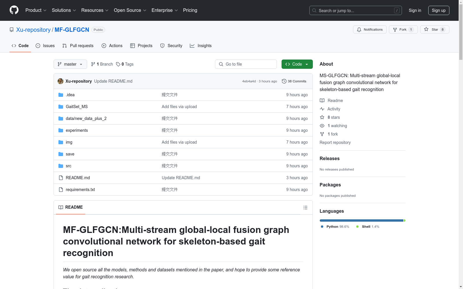The height and width of the screenshot is (289, 463).
Task: Click the img folder icon
Action: (x=61, y=142)
